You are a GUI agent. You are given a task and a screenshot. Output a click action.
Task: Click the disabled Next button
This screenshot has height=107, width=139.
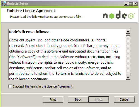pyautogui.click(x=99, y=99)
